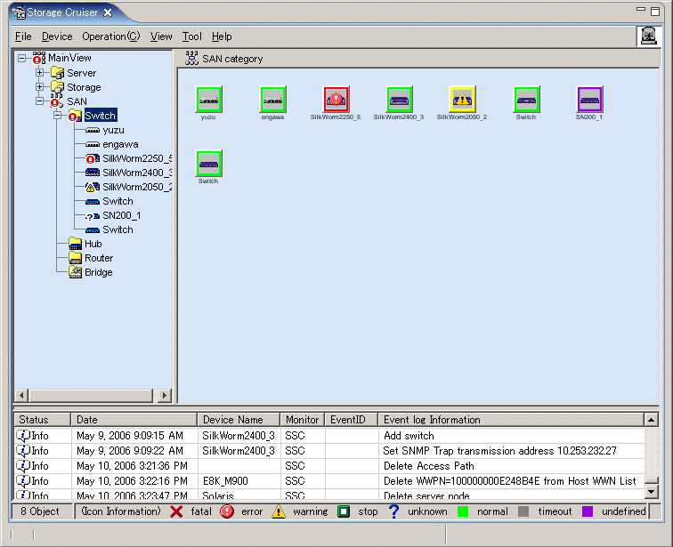Select the Switch icon in the second row

tap(208, 164)
